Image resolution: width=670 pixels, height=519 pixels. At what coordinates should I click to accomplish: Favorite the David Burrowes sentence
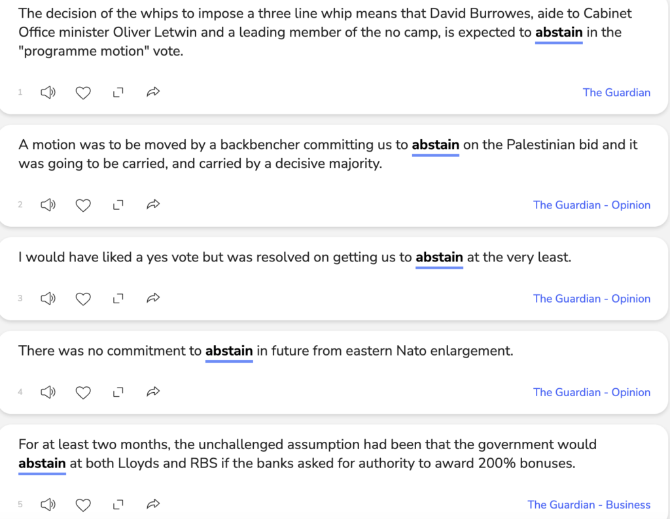click(83, 93)
